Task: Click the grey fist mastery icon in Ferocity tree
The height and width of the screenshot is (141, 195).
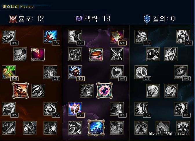Action: pos(9,37)
